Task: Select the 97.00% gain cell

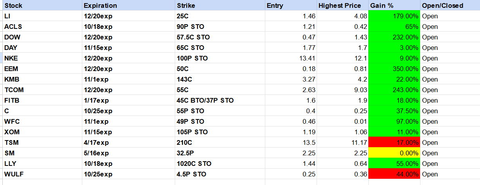Action: (394, 121)
